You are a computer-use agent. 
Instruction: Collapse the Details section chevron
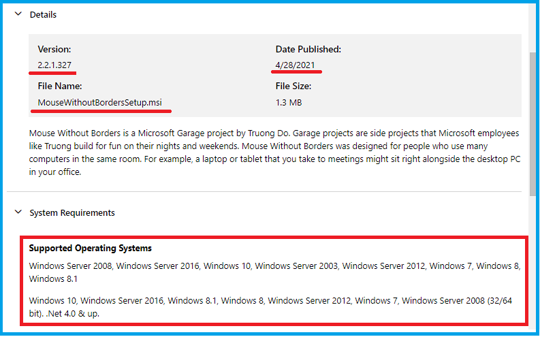coord(18,14)
